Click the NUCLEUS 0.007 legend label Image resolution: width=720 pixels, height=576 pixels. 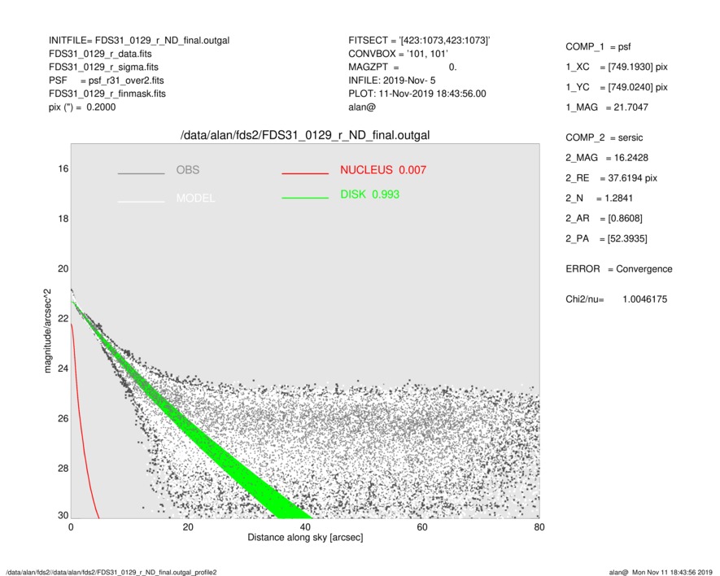tap(383, 170)
